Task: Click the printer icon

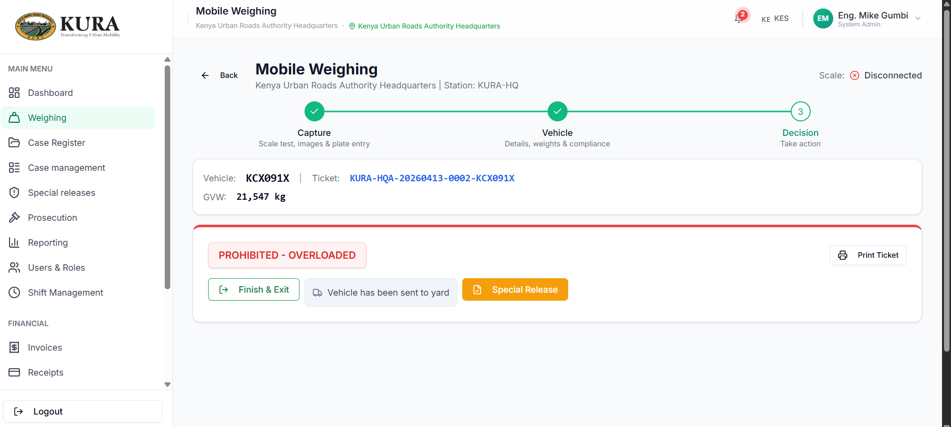Action: coord(843,255)
